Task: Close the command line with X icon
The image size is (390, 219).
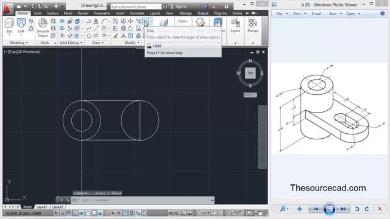Action: coord(61,200)
